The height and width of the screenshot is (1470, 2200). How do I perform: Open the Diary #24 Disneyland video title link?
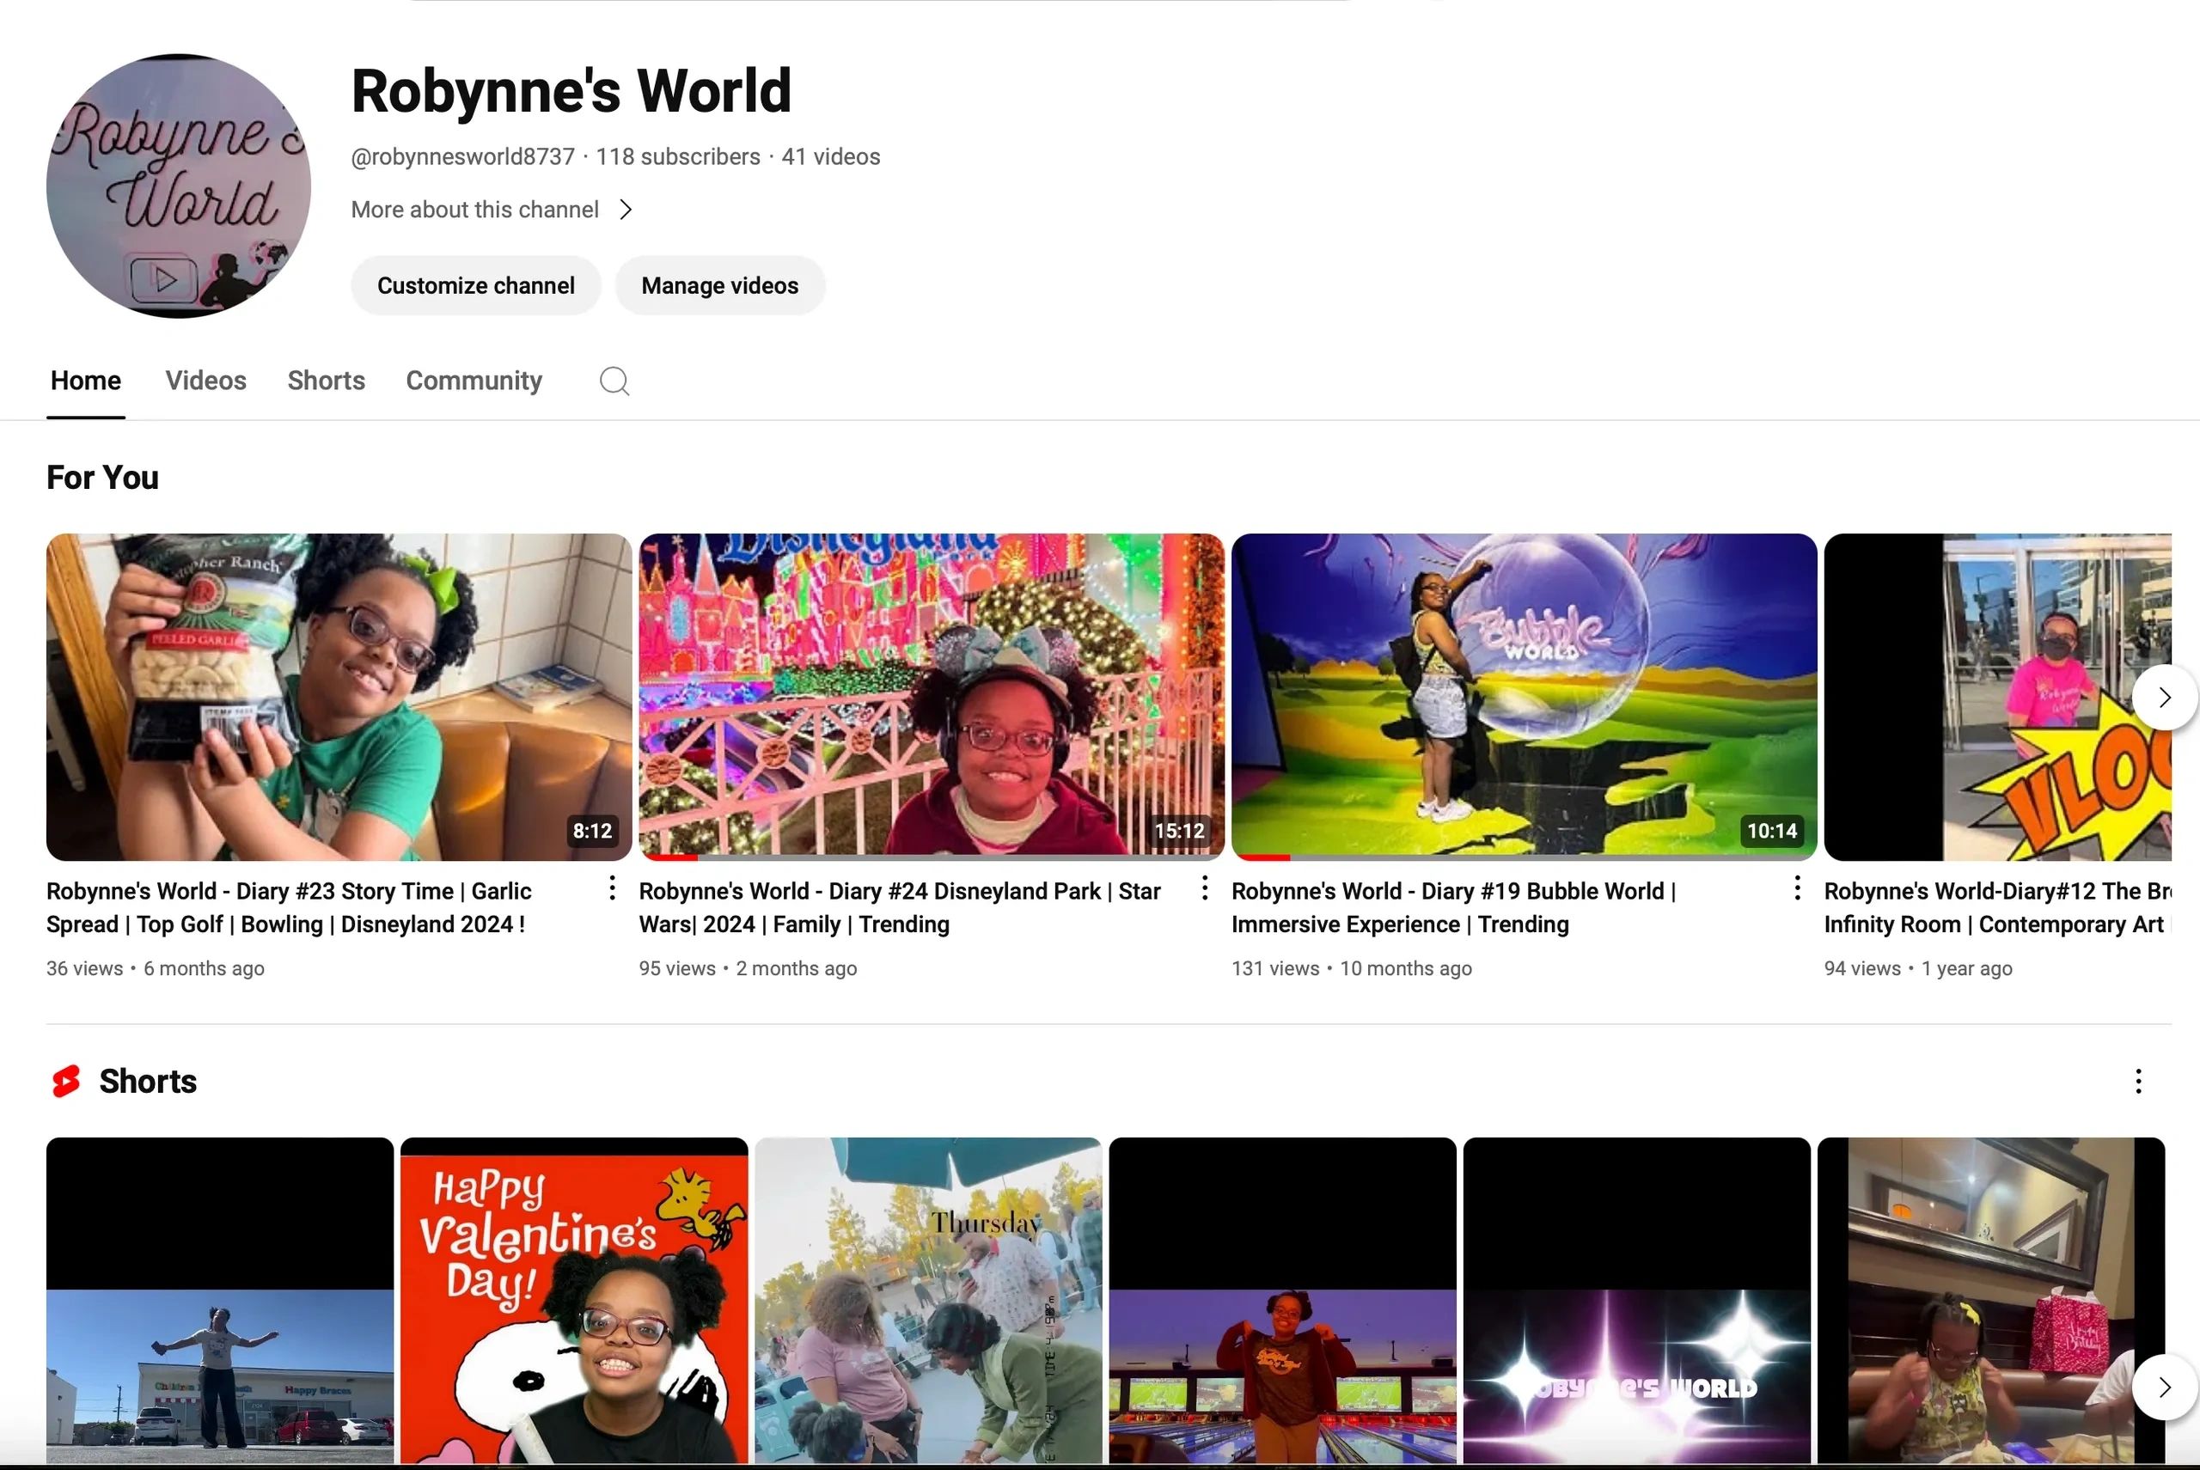(898, 906)
